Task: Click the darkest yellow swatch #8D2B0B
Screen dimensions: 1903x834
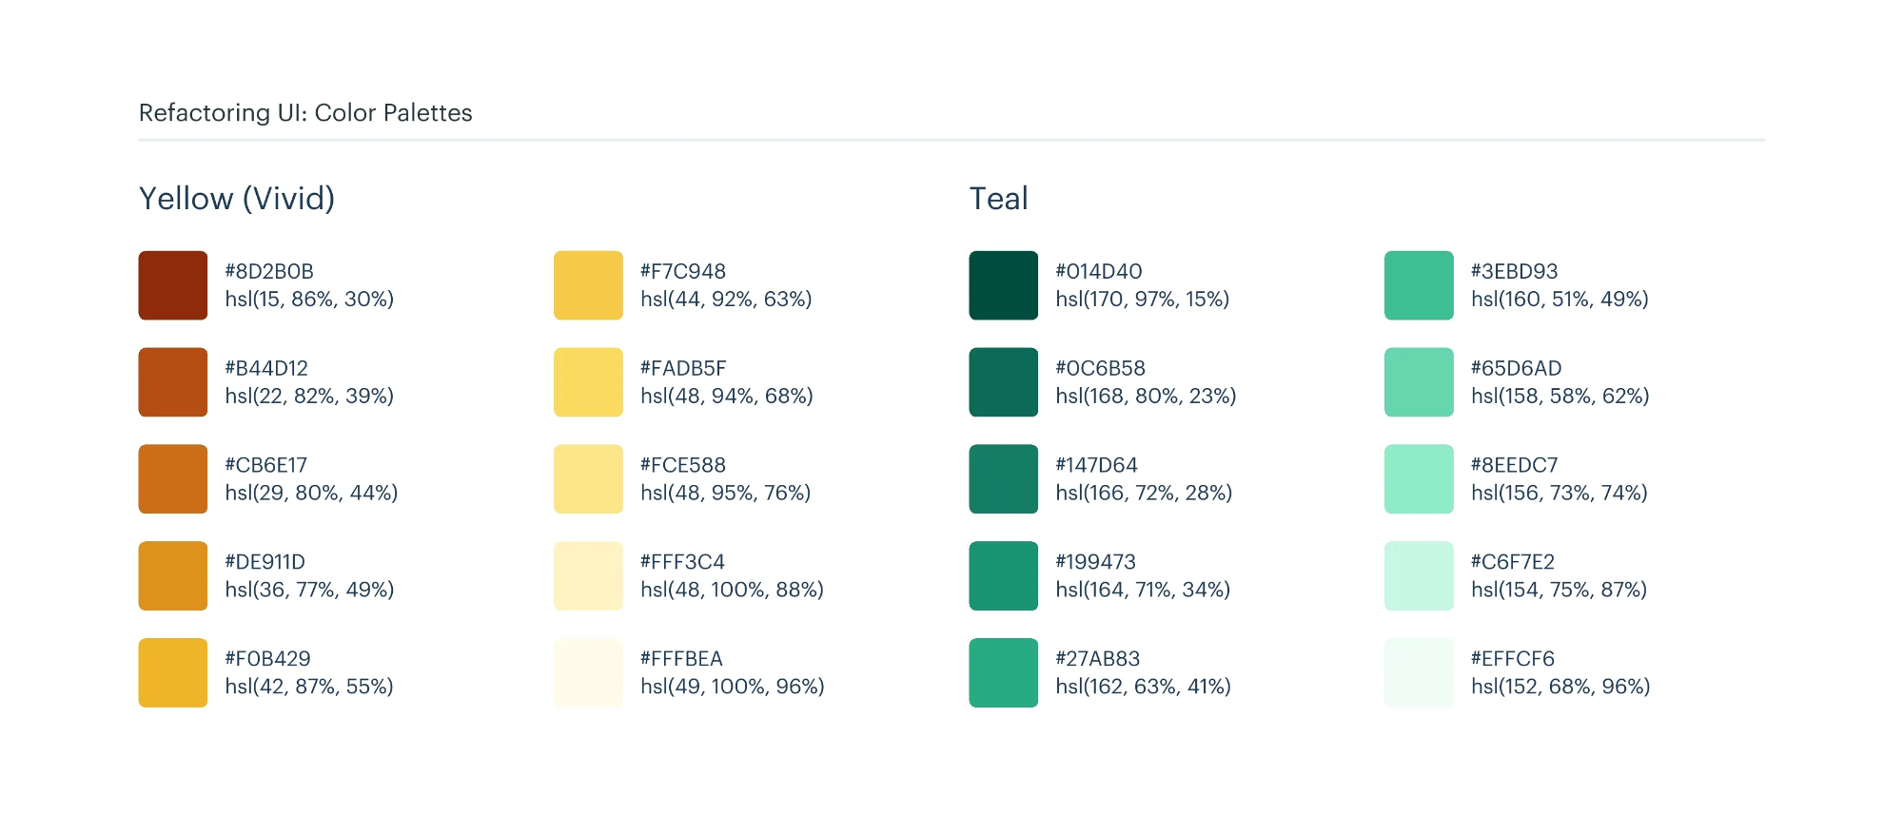Action: pos(173,285)
